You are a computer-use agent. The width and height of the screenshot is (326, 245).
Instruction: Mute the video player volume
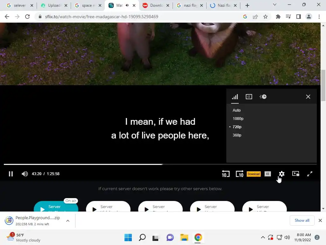click(x=25, y=174)
